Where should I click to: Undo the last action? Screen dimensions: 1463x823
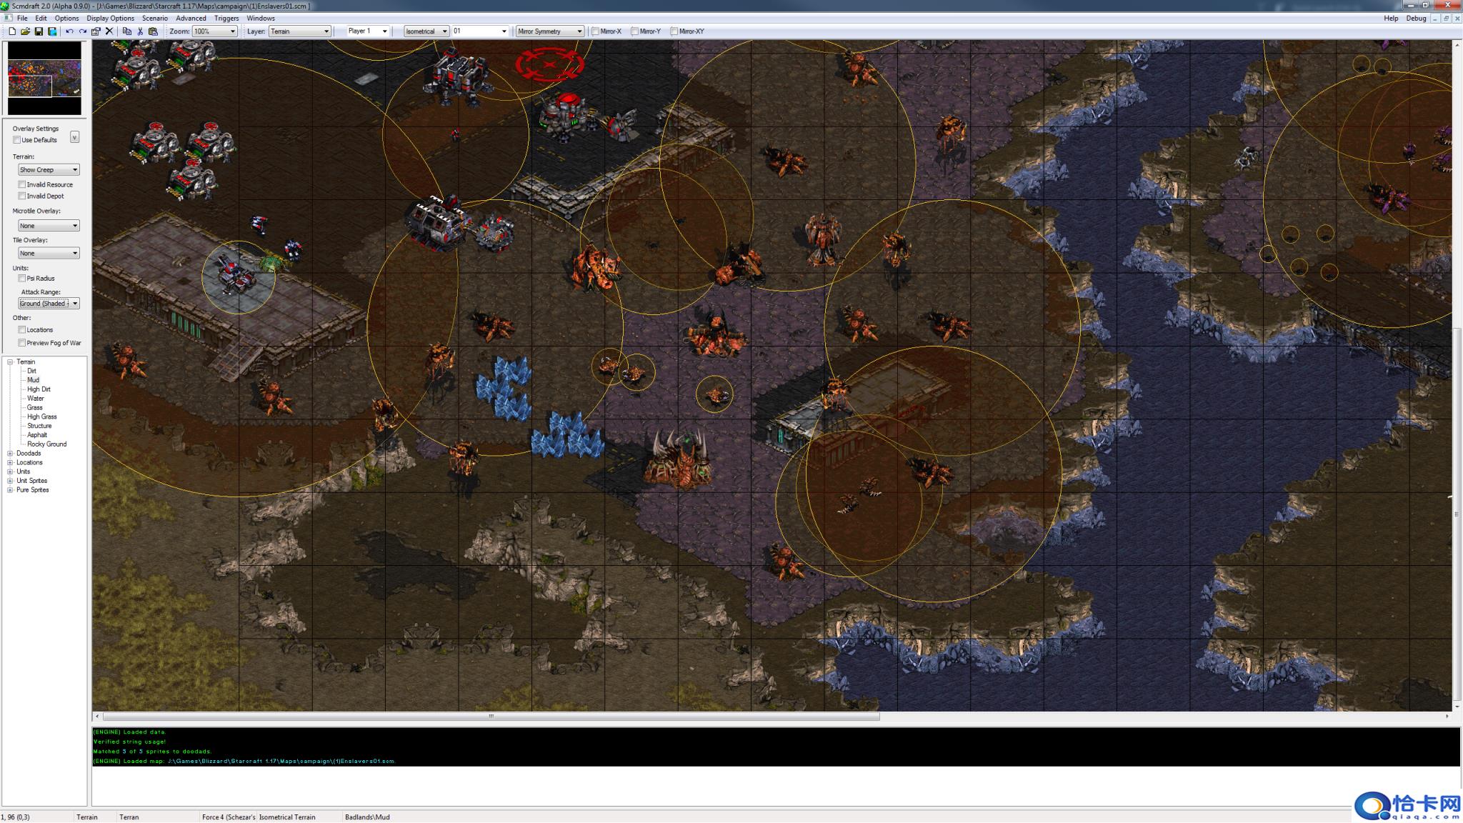pyautogui.click(x=69, y=31)
